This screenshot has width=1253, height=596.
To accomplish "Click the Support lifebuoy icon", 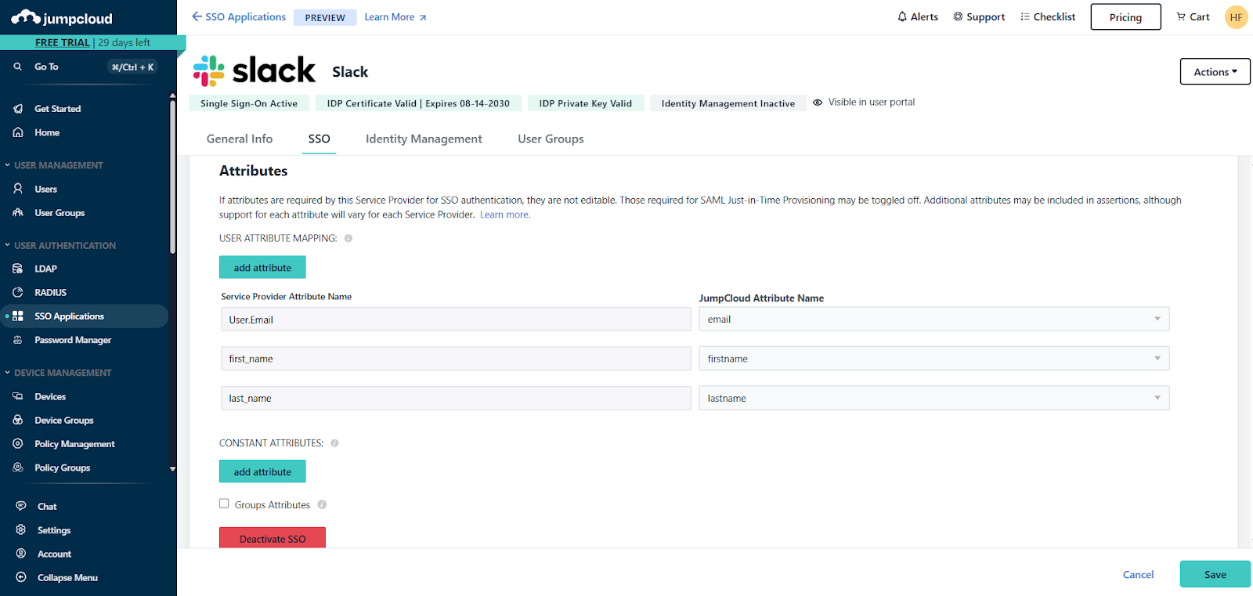I will click(958, 16).
